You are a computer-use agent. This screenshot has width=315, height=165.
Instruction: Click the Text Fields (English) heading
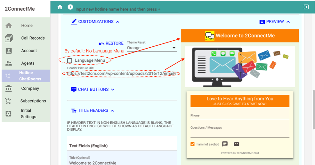coord(88,146)
